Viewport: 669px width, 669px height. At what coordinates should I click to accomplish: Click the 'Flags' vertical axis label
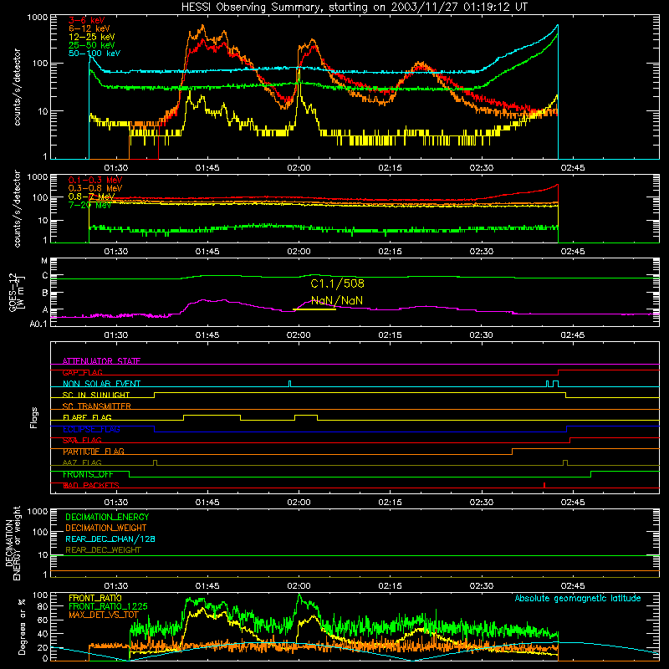[x=34, y=417]
